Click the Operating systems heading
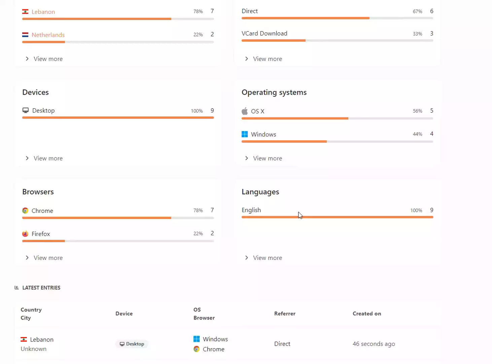 click(274, 92)
